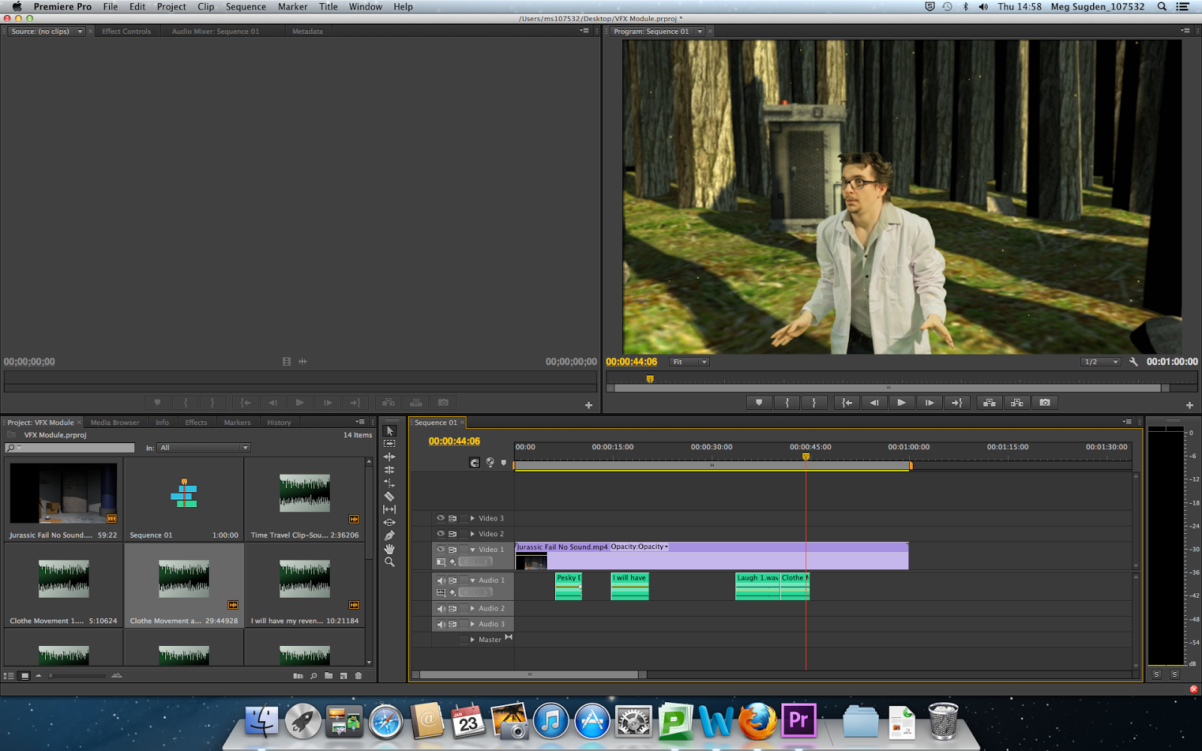This screenshot has width=1202, height=751.
Task: Open the Fit zoom level dropdown
Action: [x=690, y=362]
